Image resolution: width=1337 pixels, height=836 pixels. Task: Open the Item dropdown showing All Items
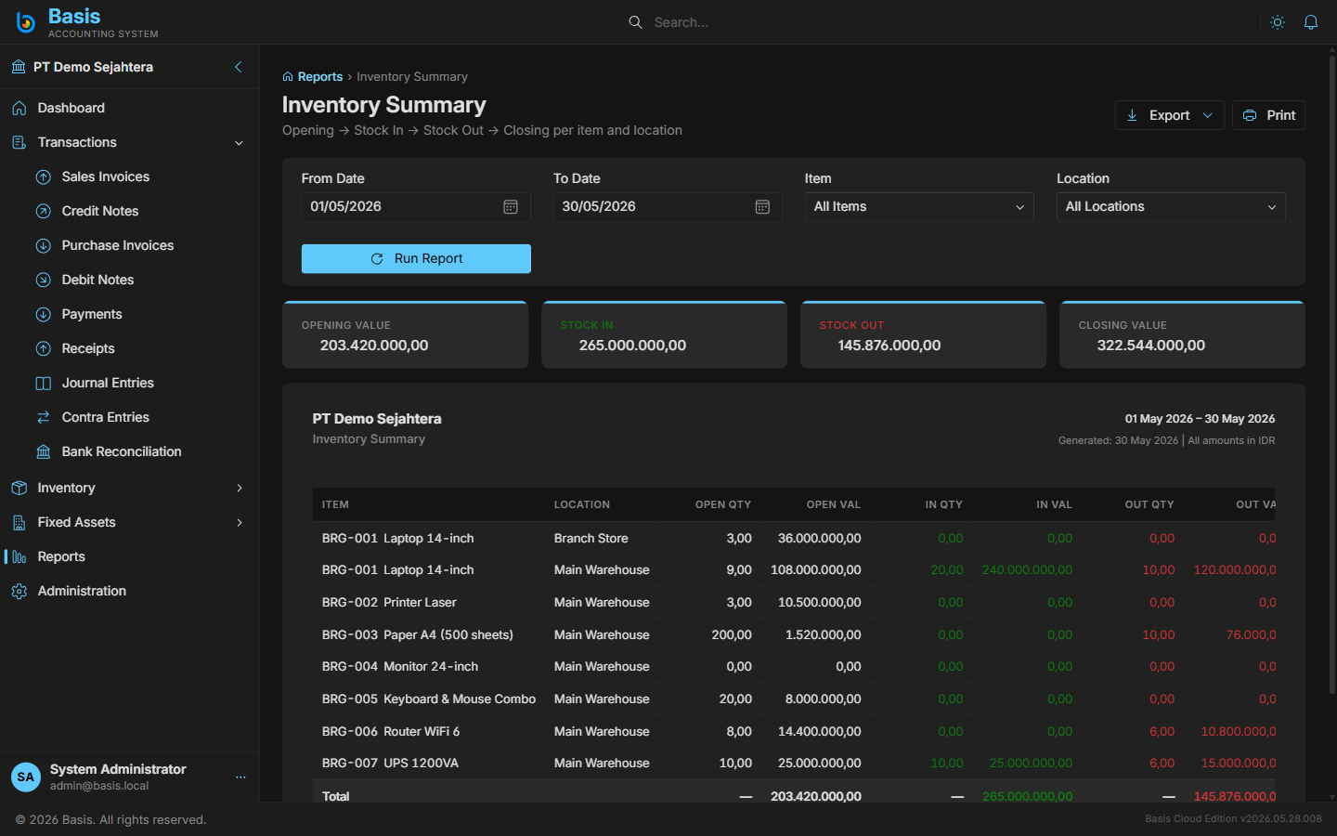[919, 207]
